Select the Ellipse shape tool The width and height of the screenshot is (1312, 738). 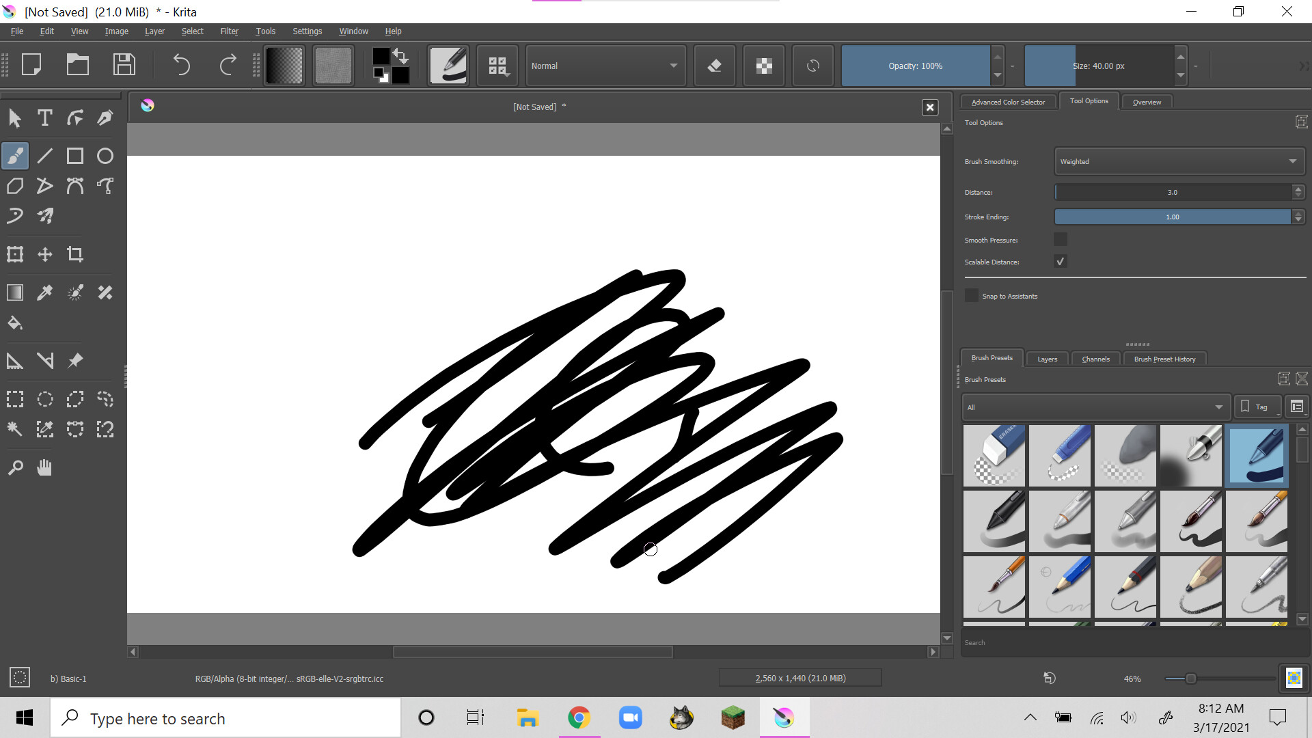tap(105, 156)
